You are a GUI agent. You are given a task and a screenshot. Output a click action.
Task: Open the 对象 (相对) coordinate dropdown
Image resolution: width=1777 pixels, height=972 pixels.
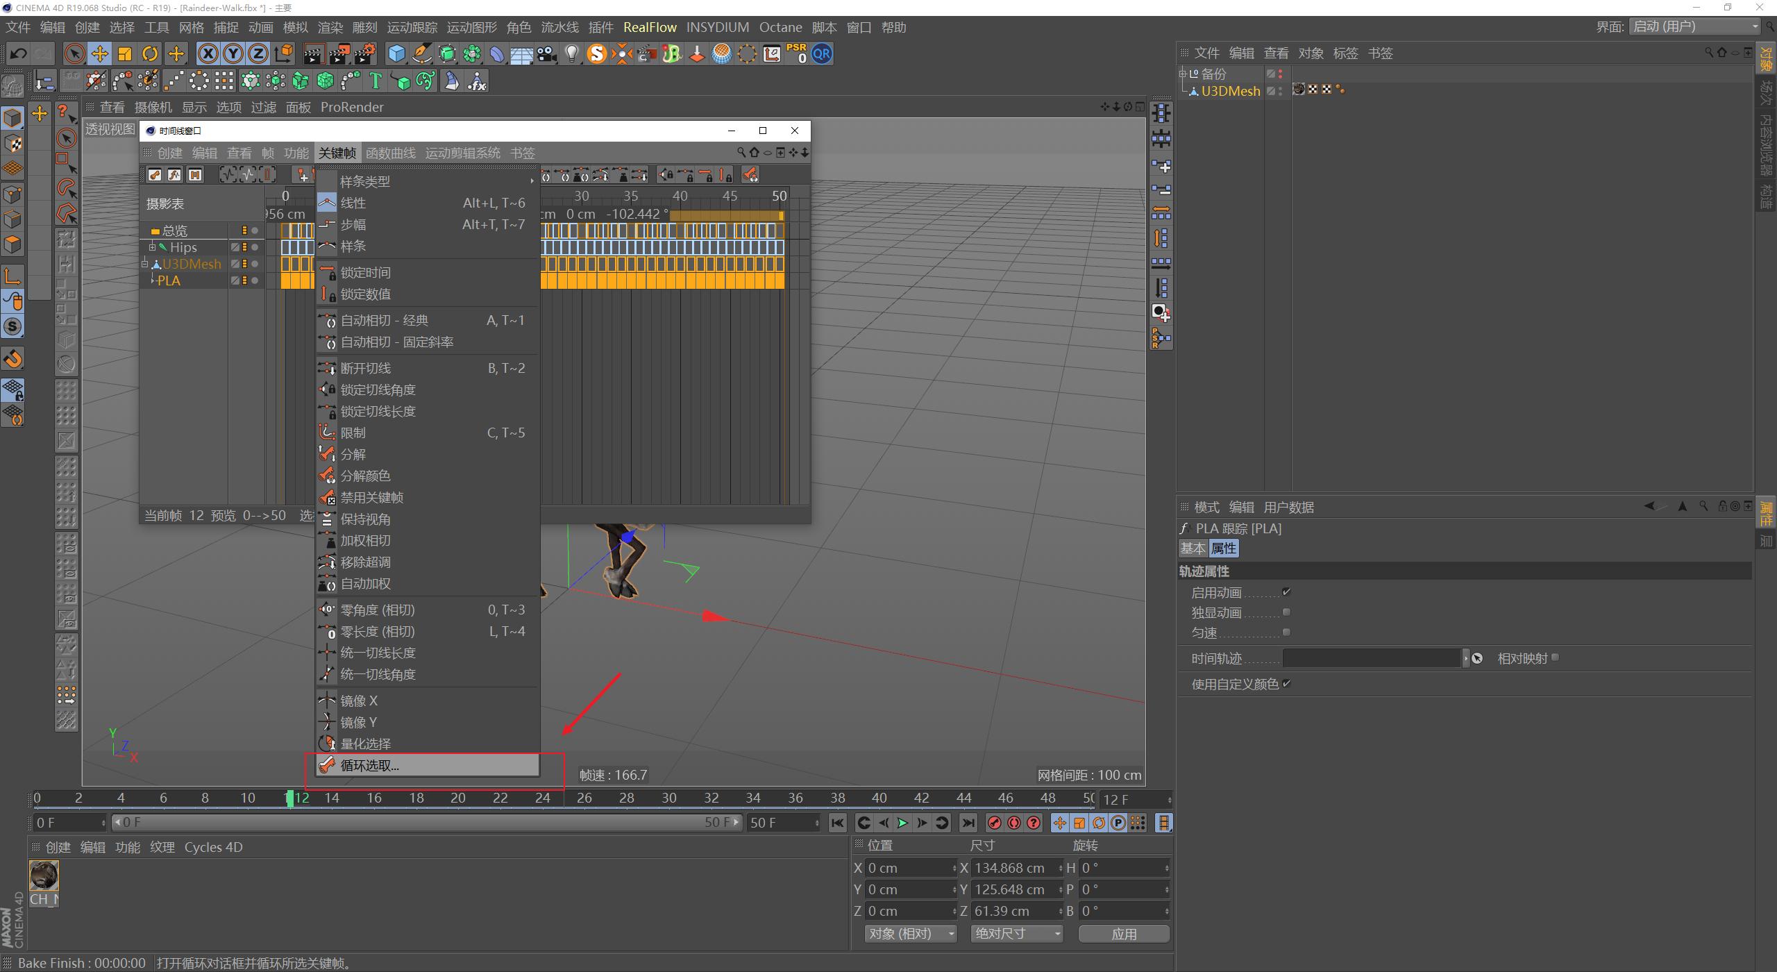point(911,934)
